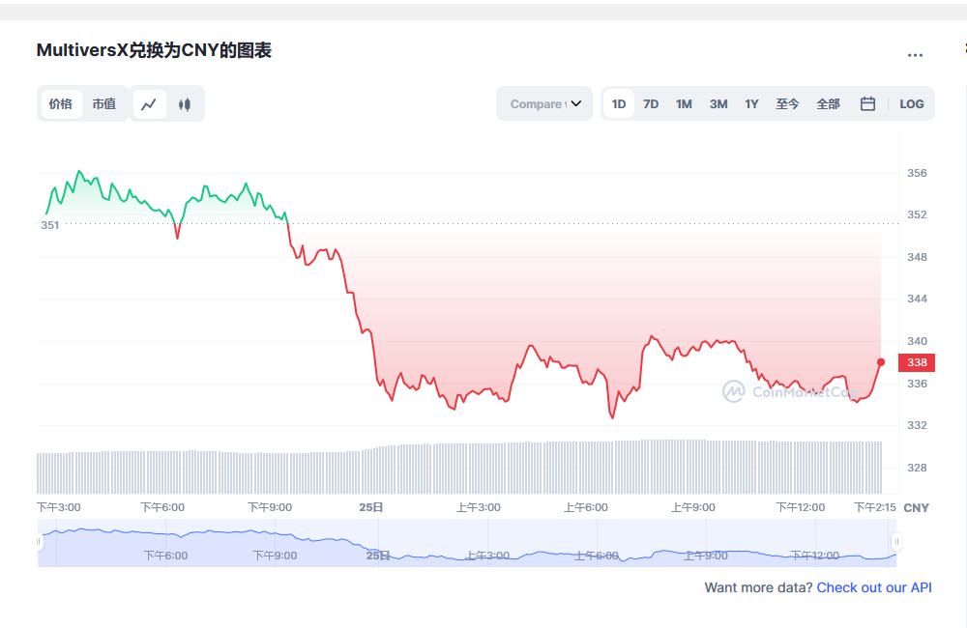Open the Compare dropdown
The height and width of the screenshot is (628, 967).
click(544, 103)
